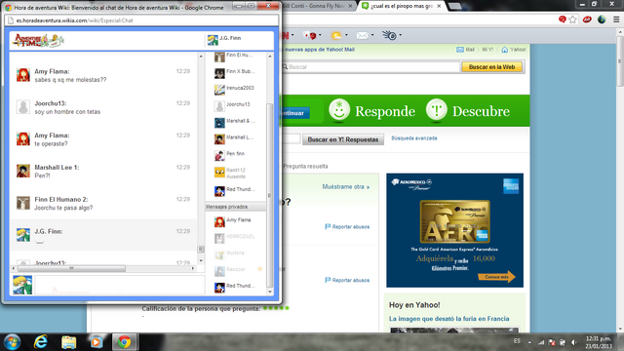Viewport: 624px width, 351px height.
Task: Open a new Chrome tab
Action: 455,6
